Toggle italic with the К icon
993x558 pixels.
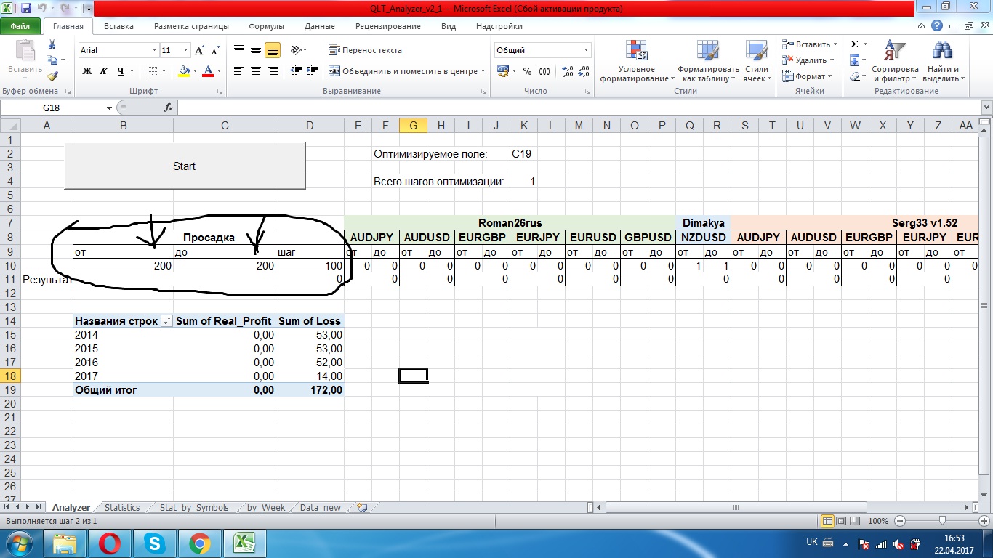103,71
